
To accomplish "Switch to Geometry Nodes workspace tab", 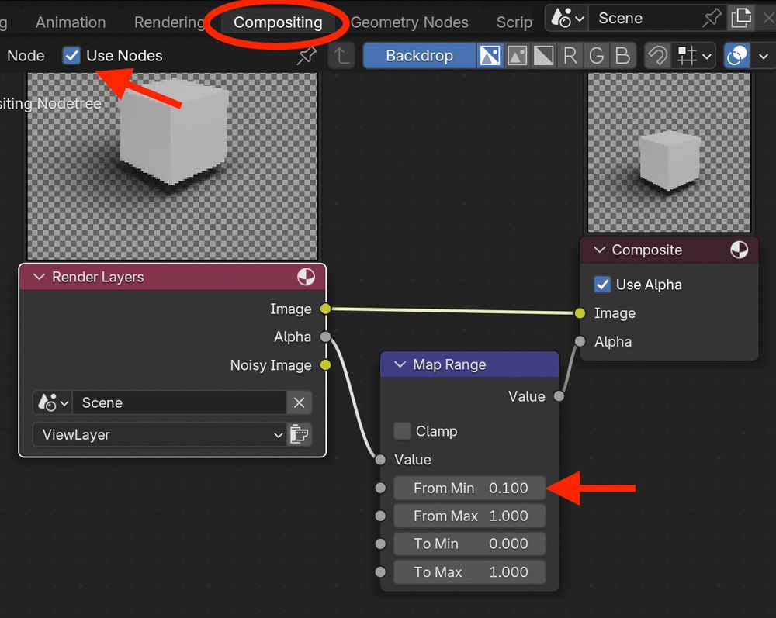I will [x=409, y=22].
